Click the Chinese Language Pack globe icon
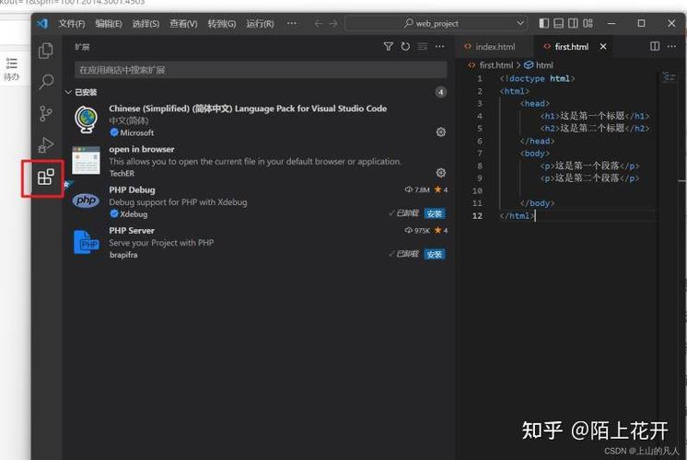This screenshot has height=460, width=687. [x=86, y=119]
